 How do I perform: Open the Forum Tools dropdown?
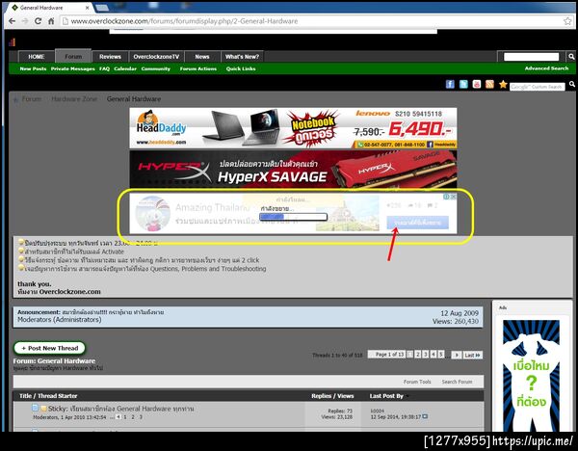coord(417,382)
